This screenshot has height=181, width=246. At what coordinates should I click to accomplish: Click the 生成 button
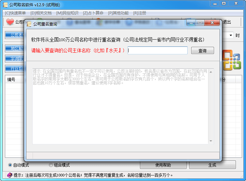tap(212, 165)
